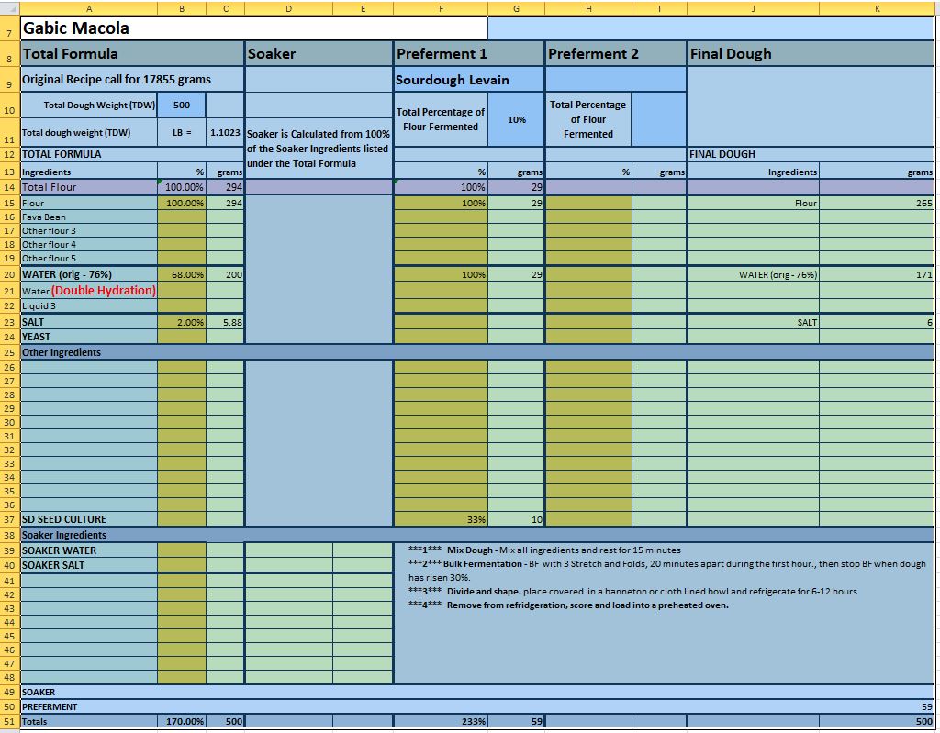
Task: Click the Select All corner box
Action: 9,7
